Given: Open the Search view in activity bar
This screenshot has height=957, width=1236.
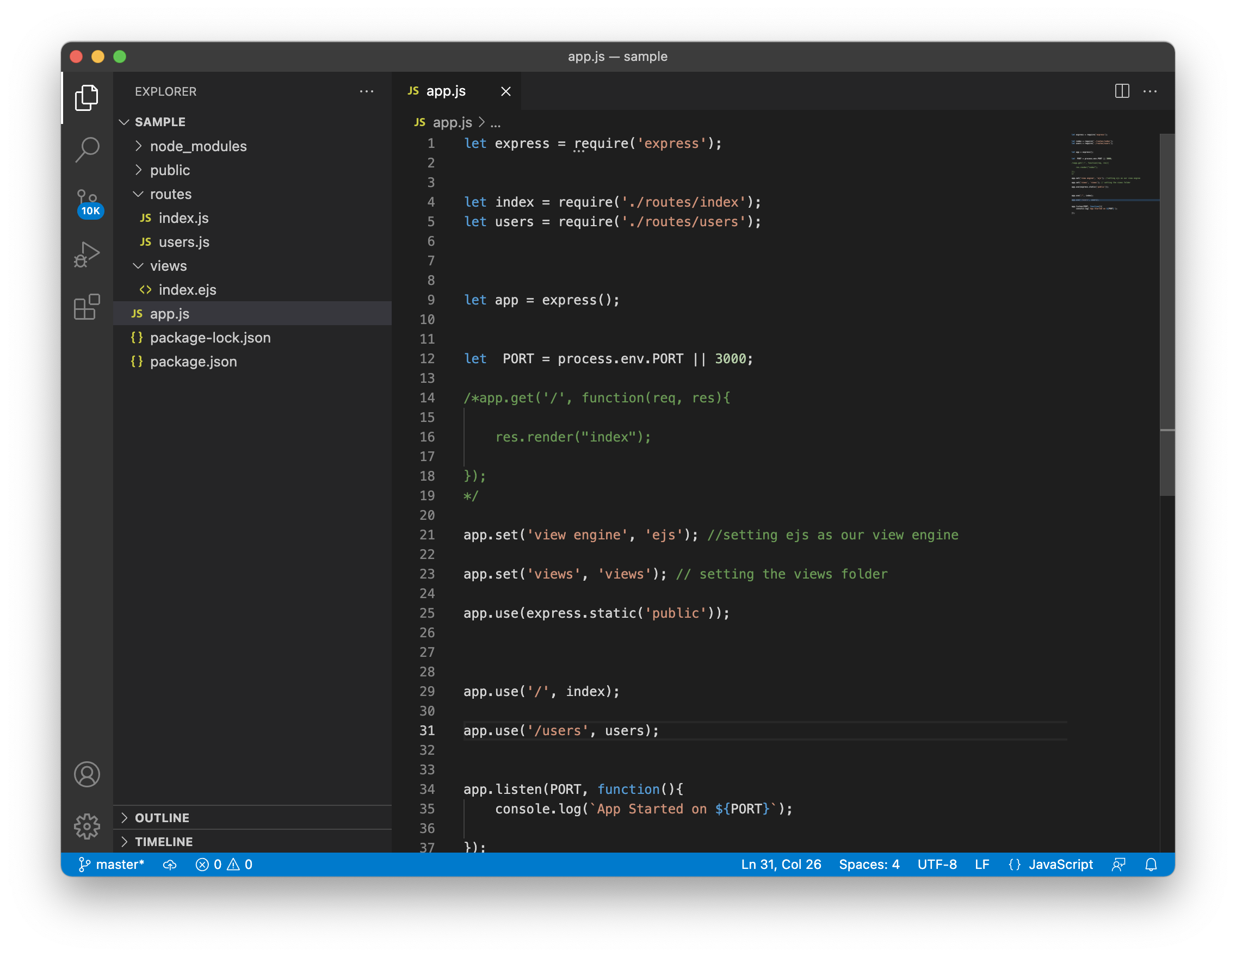Looking at the screenshot, I should point(87,150).
